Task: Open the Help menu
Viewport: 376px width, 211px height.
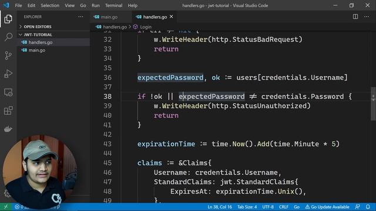Action: click(132, 5)
